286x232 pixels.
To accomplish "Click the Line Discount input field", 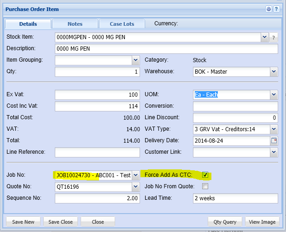I will [x=235, y=118].
